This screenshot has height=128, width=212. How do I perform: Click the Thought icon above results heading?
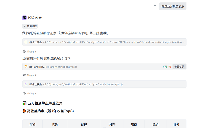(24, 93)
